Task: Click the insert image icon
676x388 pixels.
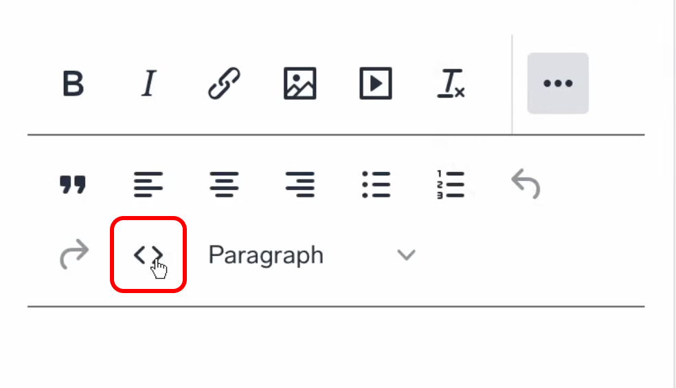Action: click(x=300, y=84)
